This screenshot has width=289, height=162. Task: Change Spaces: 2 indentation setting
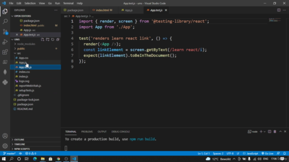218,153
